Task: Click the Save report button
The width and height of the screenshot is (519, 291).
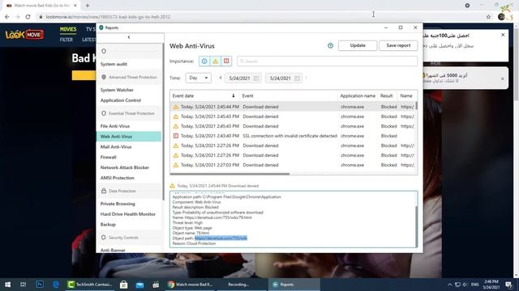Action: click(x=398, y=45)
